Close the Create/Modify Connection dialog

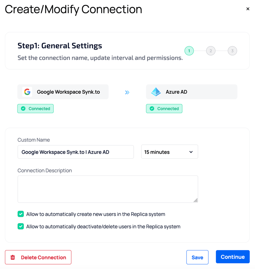click(248, 9)
